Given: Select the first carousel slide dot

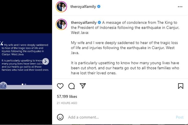Looking at the screenshot, I should 23,84.
